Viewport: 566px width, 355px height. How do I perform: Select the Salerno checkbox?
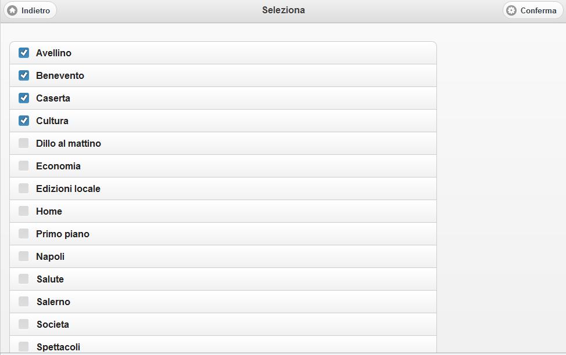coord(24,302)
